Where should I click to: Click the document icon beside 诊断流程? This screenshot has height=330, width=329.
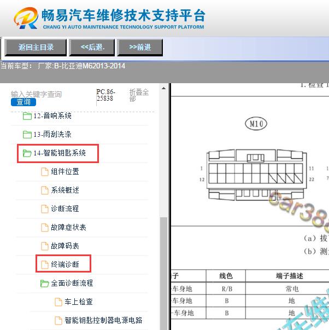tap(45, 209)
